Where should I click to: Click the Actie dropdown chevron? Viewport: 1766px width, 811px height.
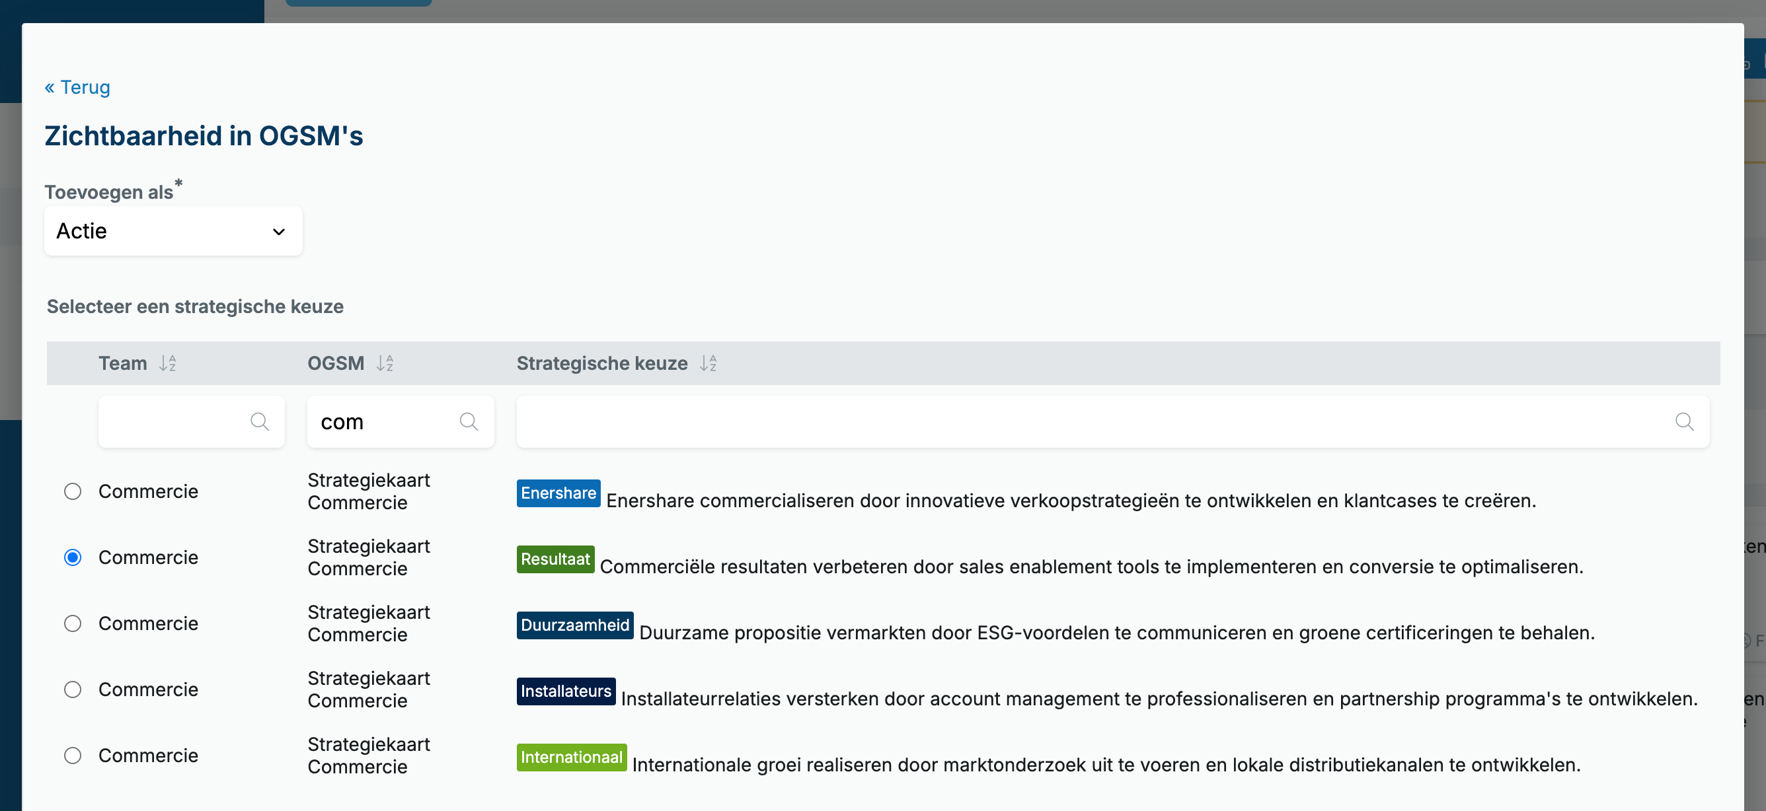click(x=279, y=232)
